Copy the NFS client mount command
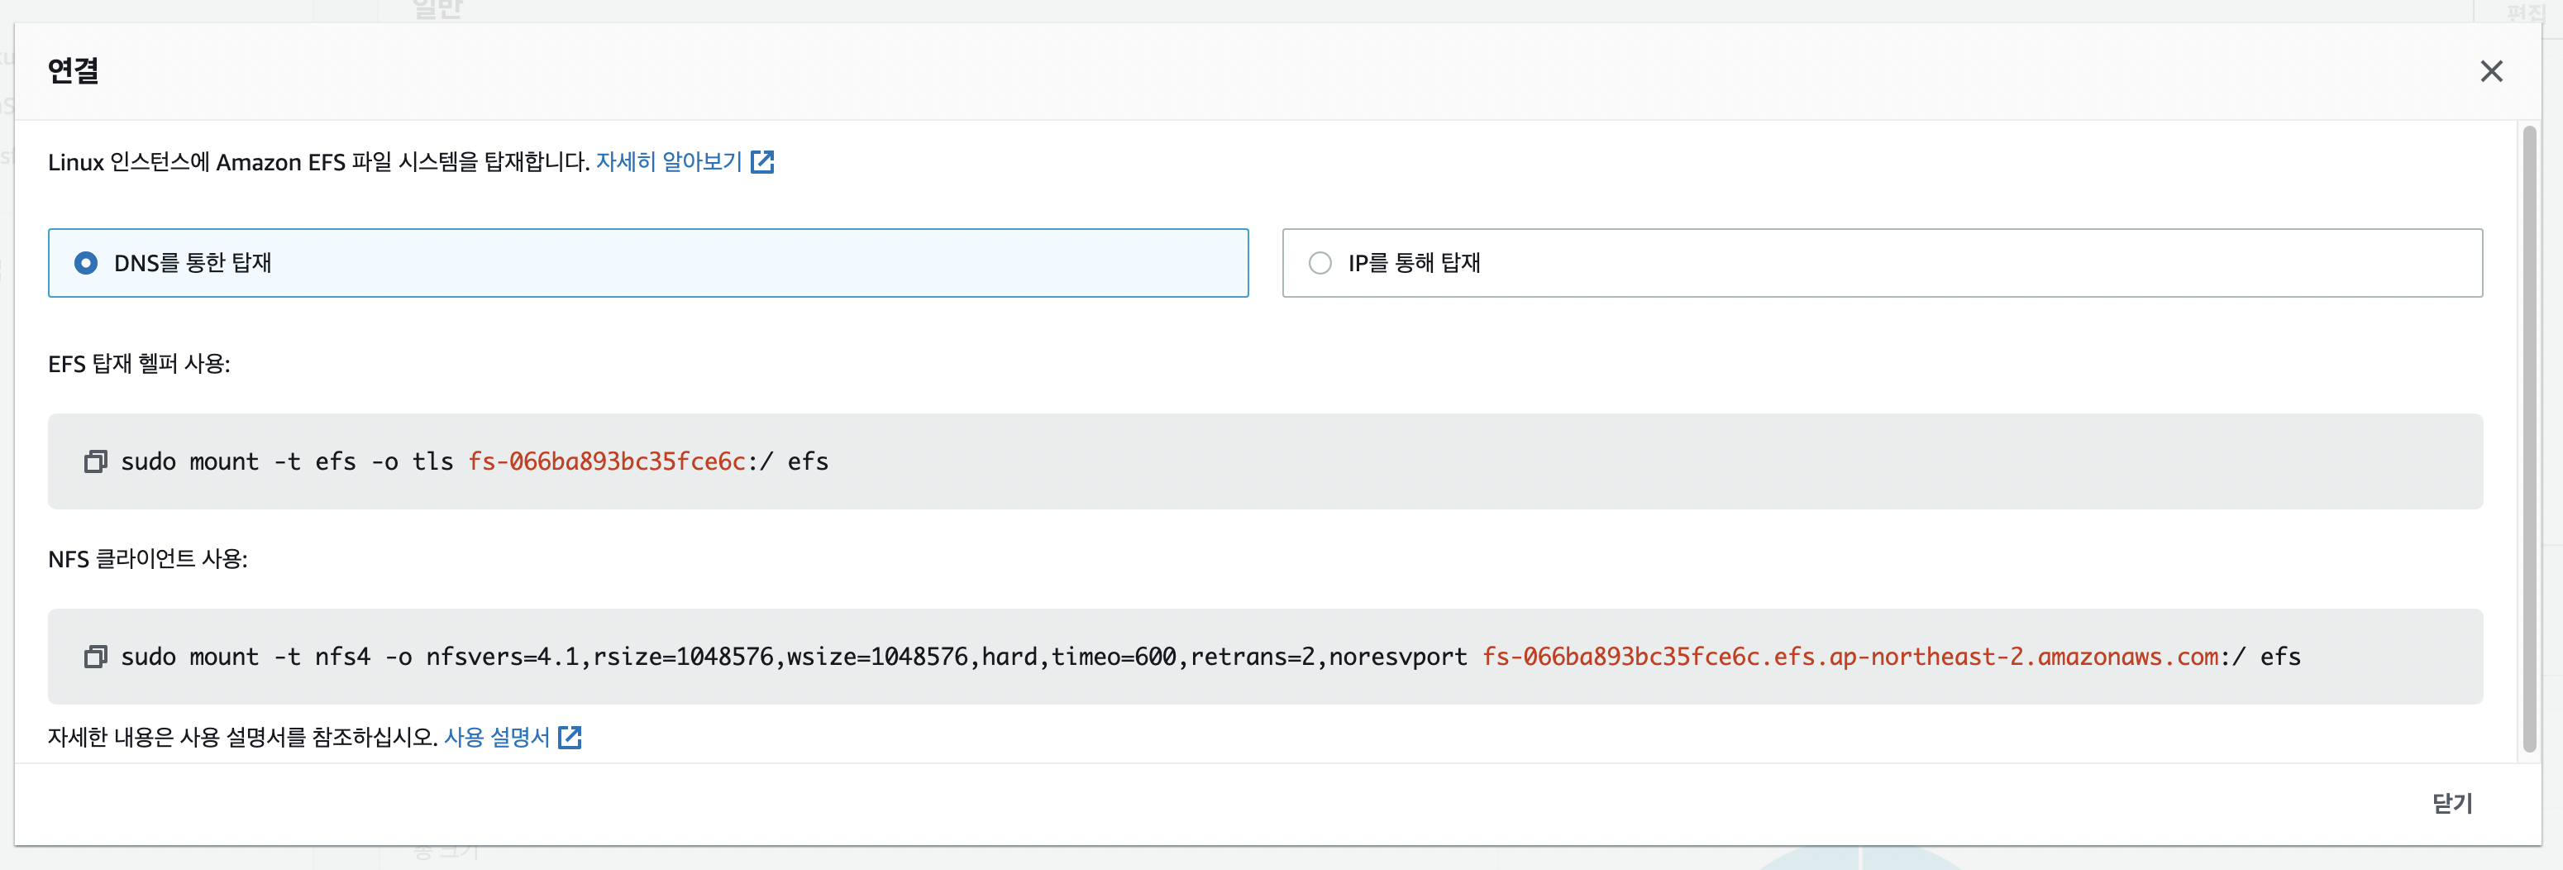Screen dimensions: 2563x870 (96, 657)
